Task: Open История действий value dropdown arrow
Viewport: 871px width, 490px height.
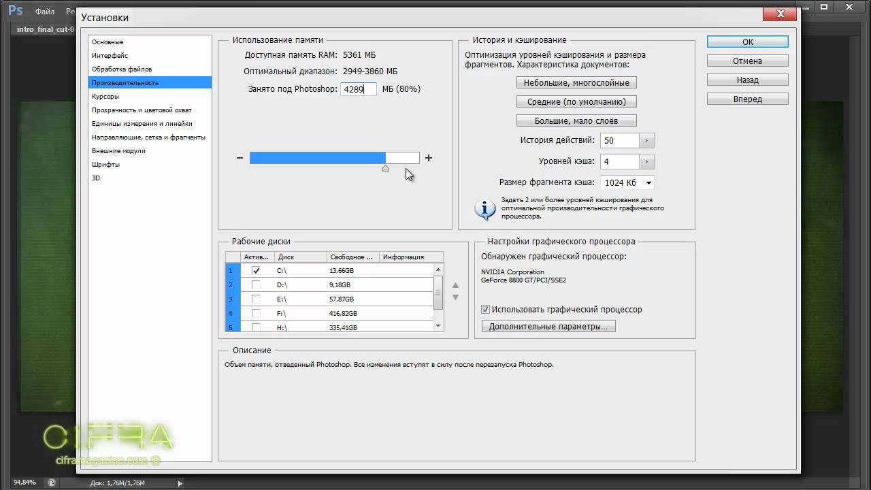Action: pyautogui.click(x=646, y=141)
